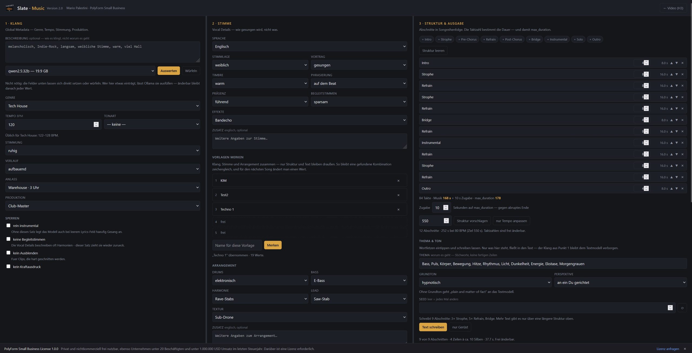Remove the Instrumental section row

682,143
